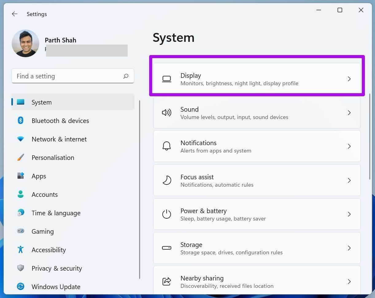Screen dimensions: 375x298
Task: Open Storage space drives text
Action: 231,252
